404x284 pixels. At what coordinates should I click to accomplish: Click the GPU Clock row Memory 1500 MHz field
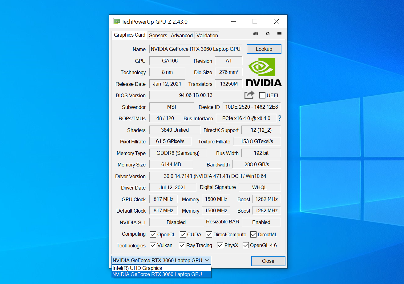(x=216, y=199)
